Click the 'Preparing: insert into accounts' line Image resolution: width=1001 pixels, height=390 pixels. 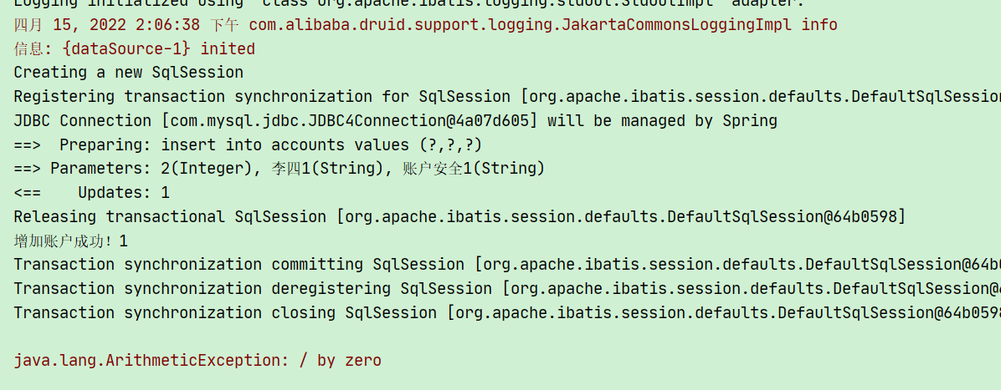[248, 144]
